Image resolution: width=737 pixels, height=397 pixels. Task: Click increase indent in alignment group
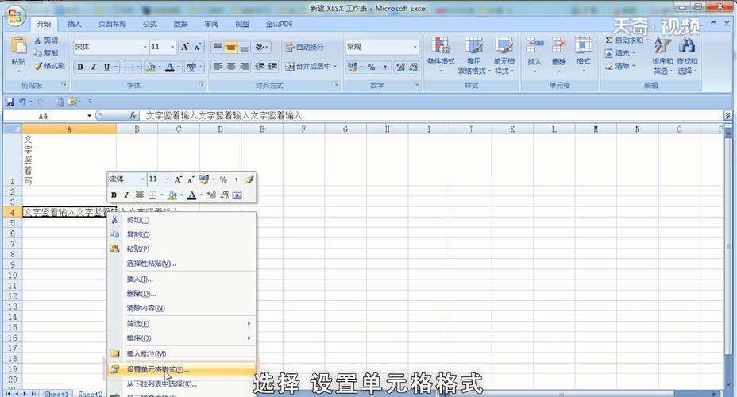pos(273,66)
